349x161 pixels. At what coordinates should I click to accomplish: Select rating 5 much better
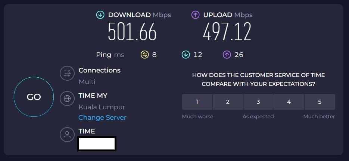point(320,102)
